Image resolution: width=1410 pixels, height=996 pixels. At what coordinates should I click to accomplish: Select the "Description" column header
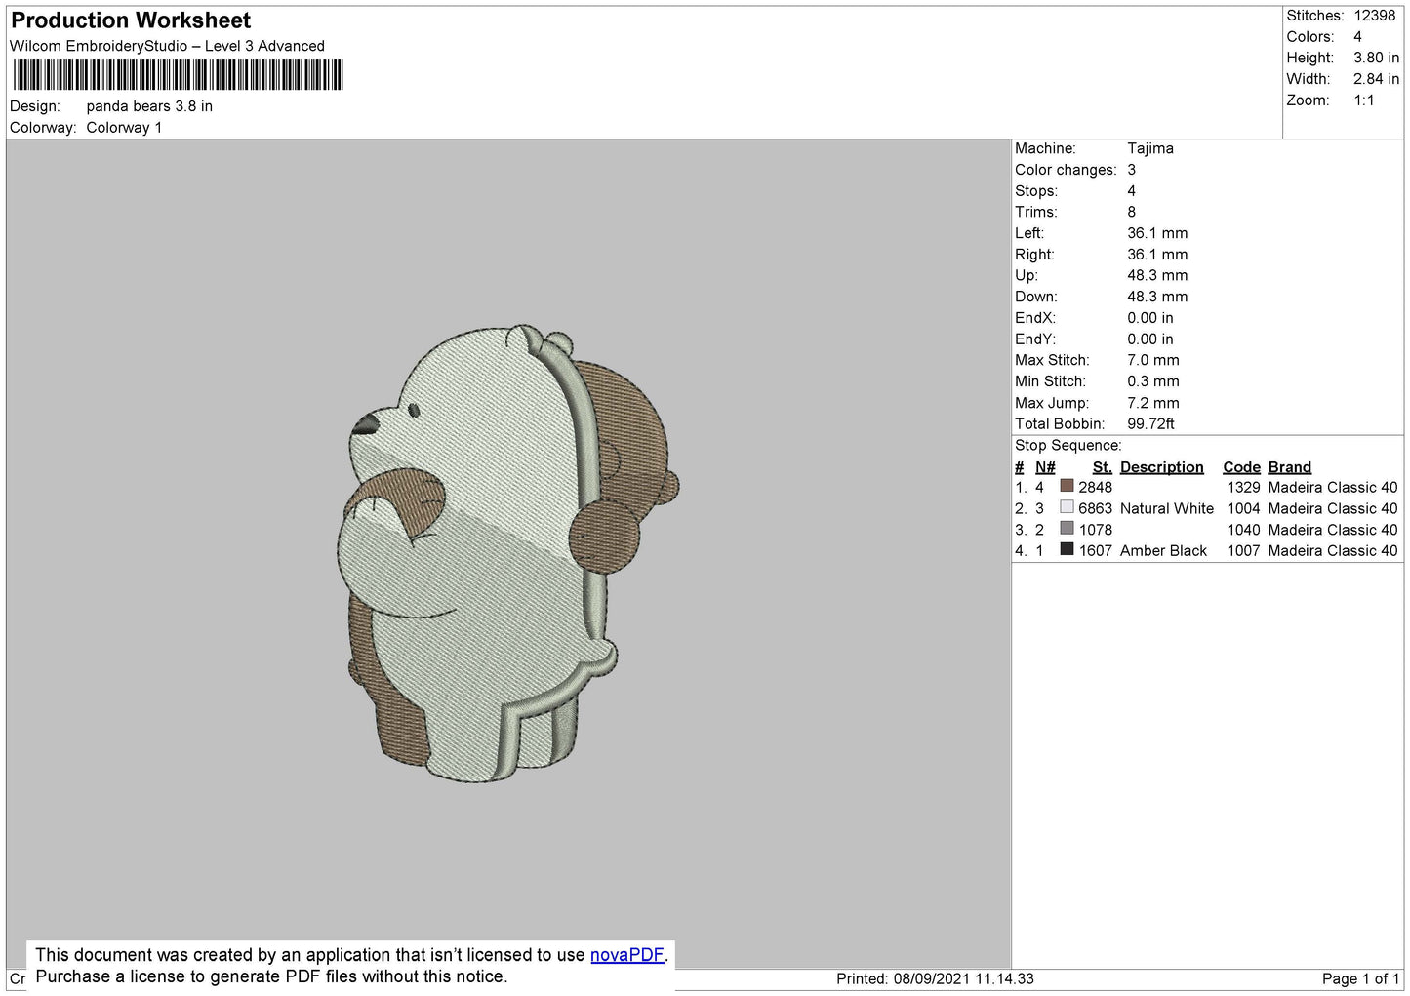(1162, 467)
